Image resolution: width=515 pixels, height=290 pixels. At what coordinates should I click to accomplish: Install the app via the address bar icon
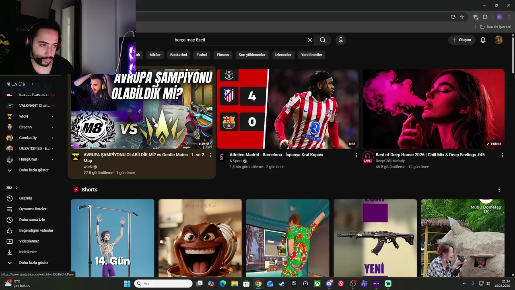click(453, 17)
